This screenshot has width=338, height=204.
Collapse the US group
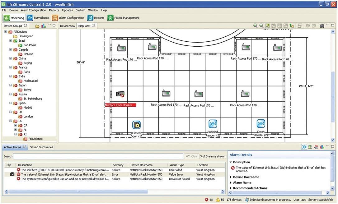point(10,121)
